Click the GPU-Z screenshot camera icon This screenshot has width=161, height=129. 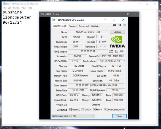coord(115,25)
